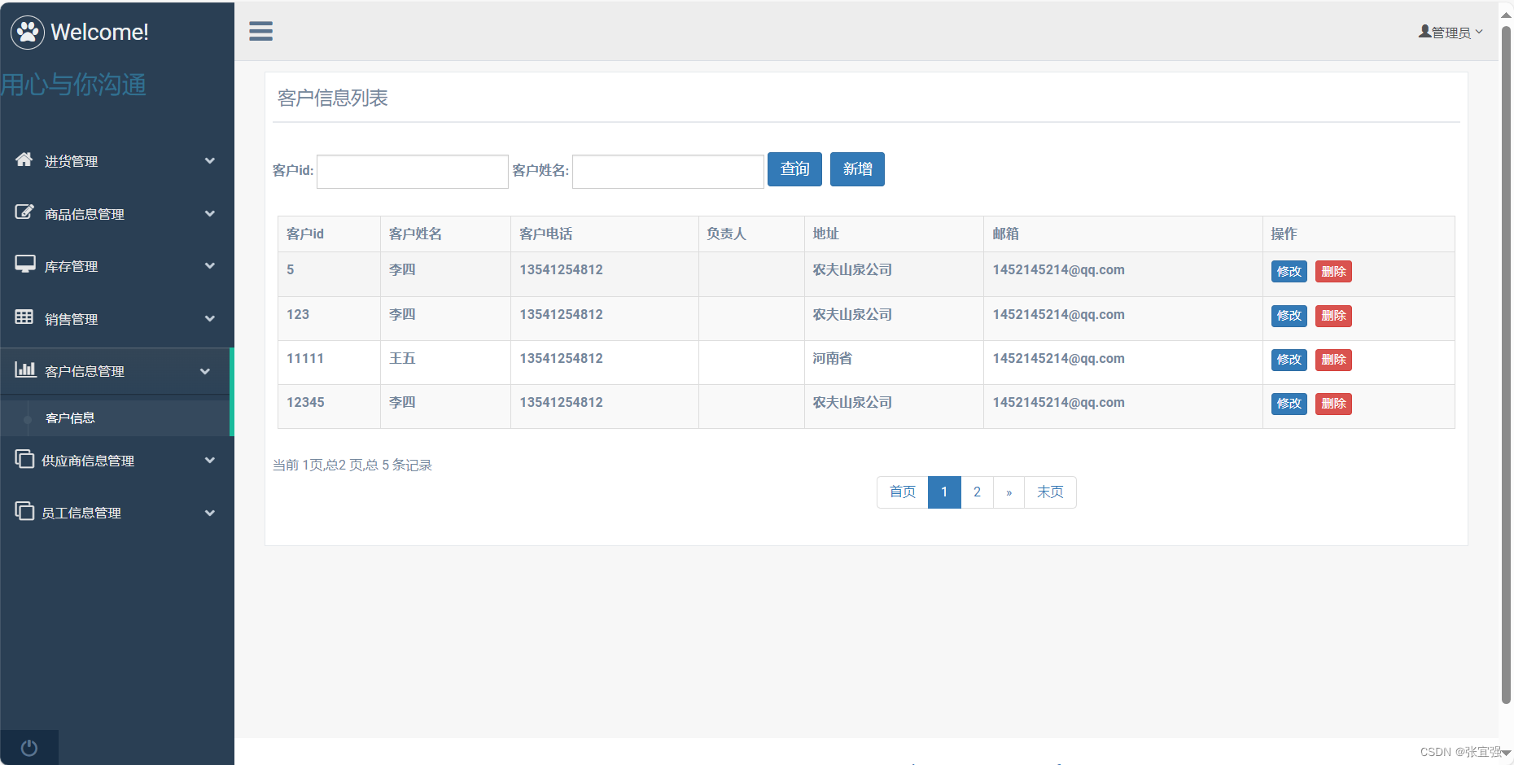Go to 末页 in pagination
Viewport: 1514px width, 765px height.
pos(1050,492)
